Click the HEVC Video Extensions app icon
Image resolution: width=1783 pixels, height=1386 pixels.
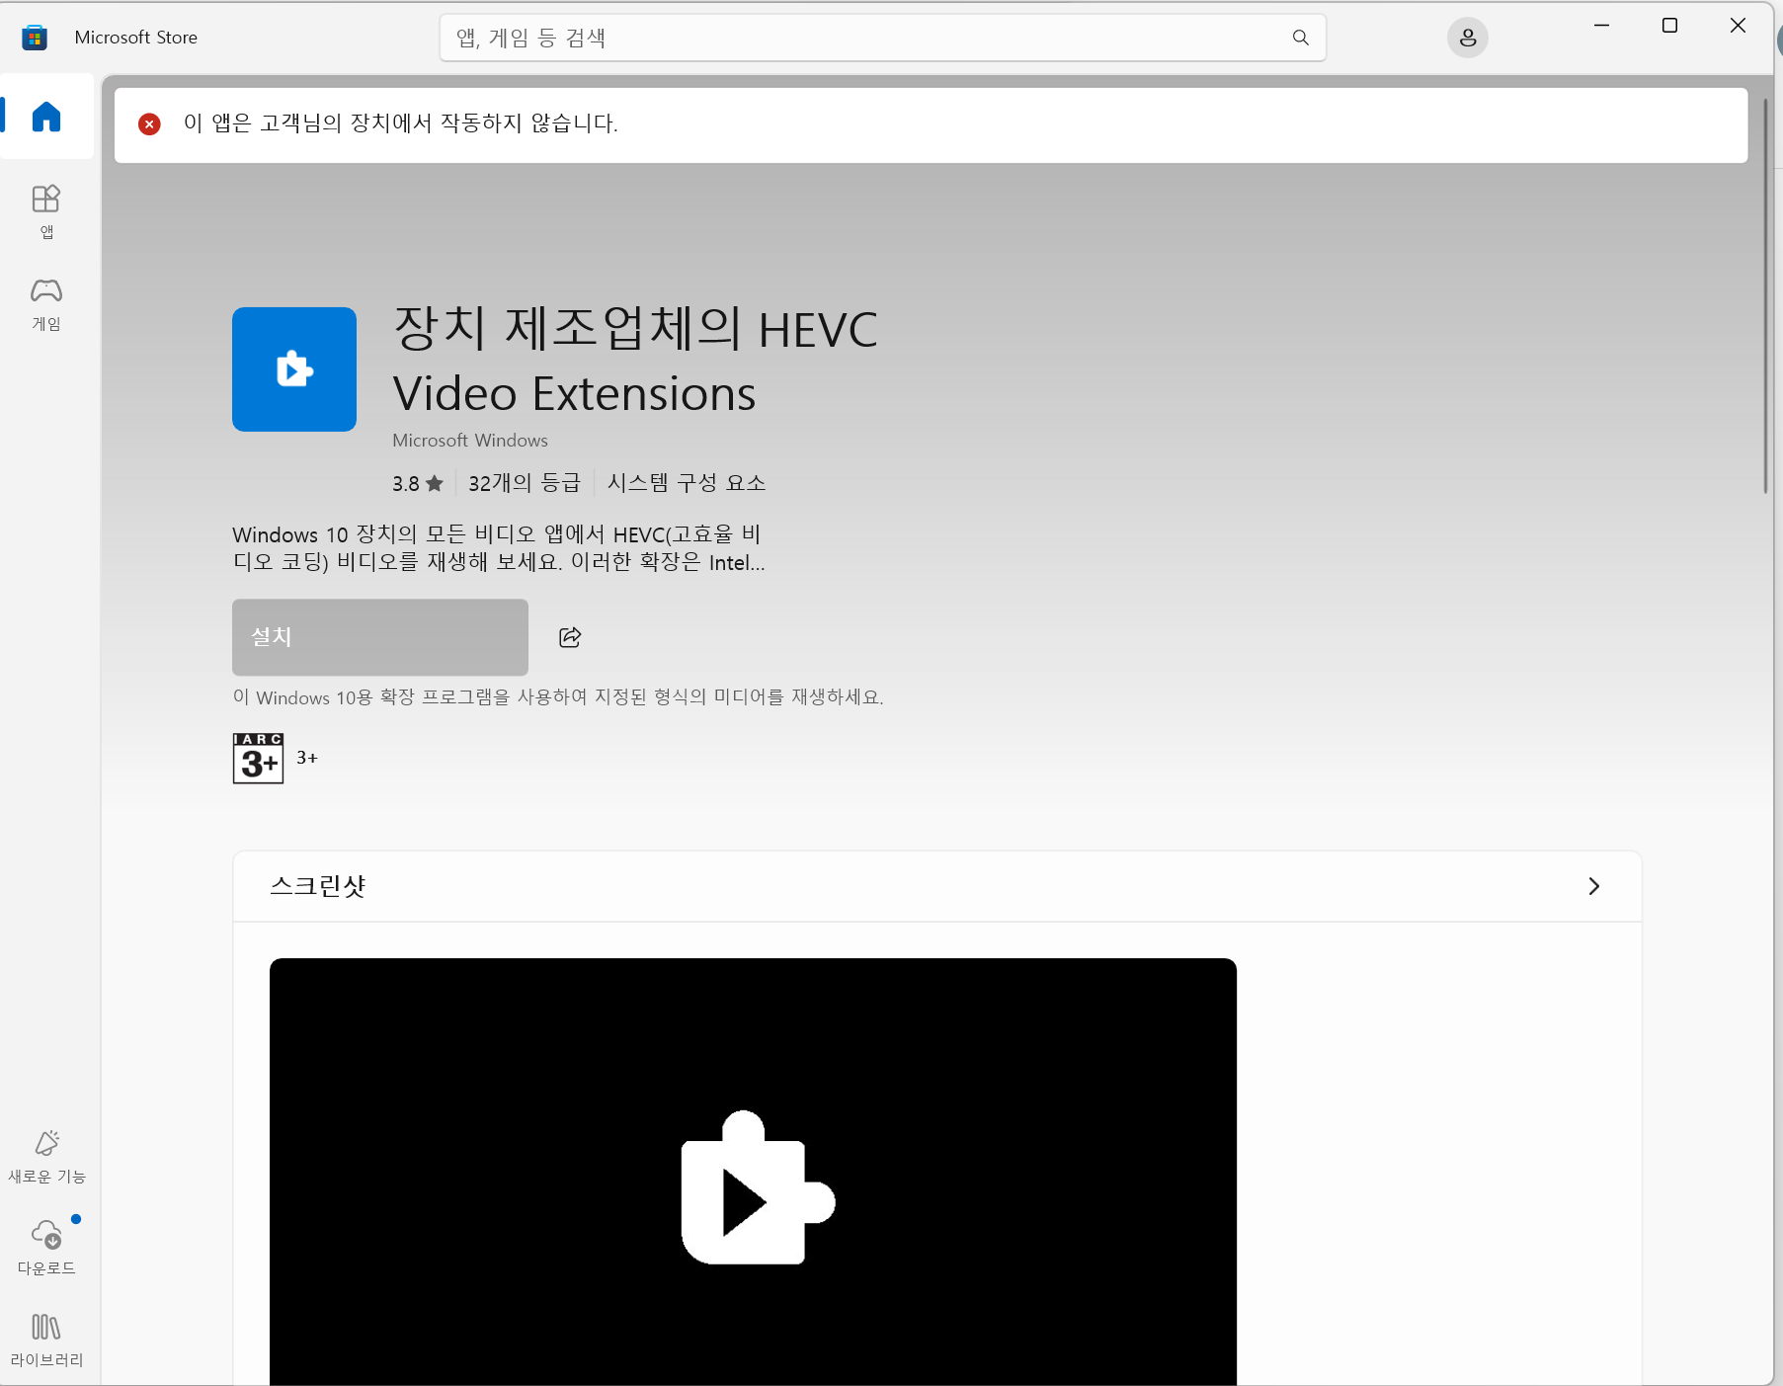294,369
